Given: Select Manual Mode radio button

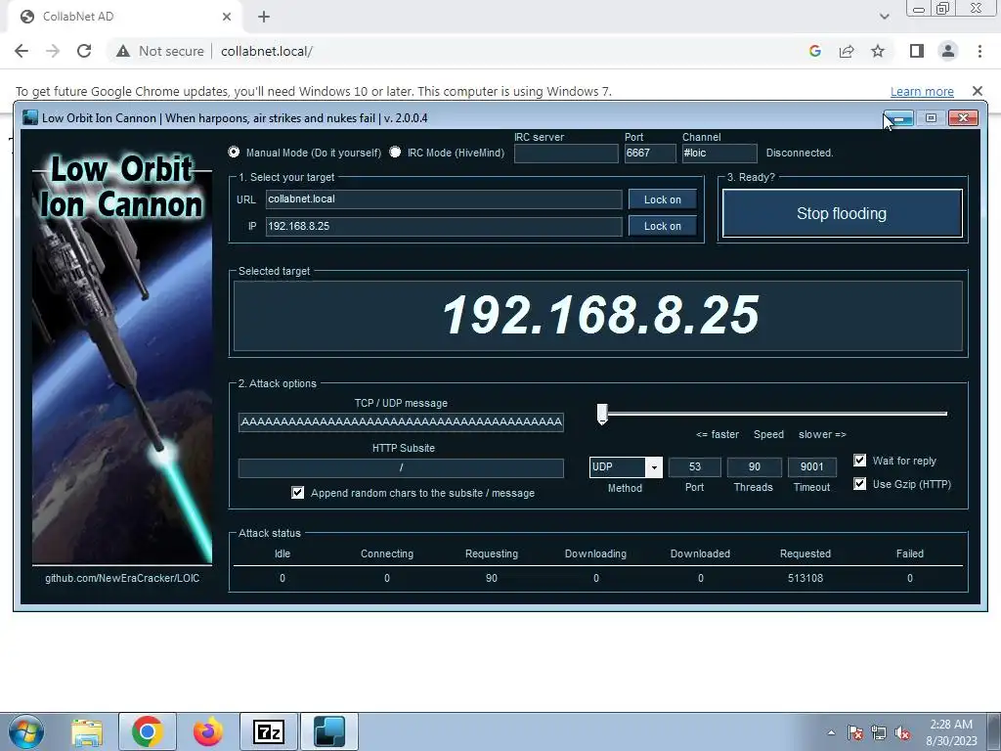Looking at the screenshot, I should click(x=234, y=152).
